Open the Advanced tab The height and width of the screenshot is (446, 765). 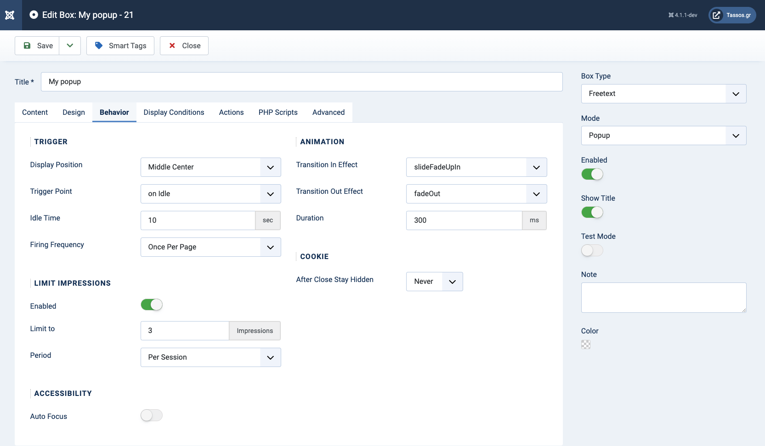click(x=329, y=112)
